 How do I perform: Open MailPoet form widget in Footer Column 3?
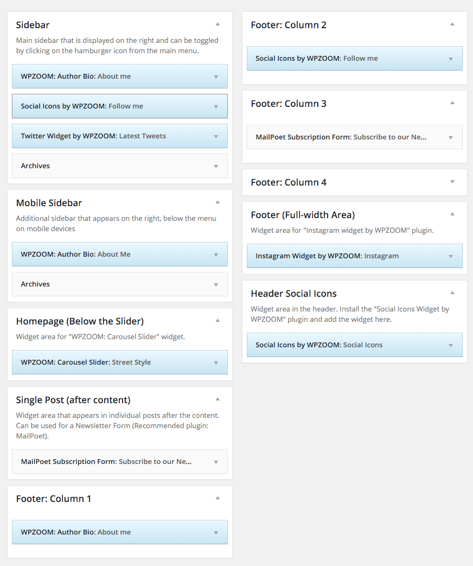[354, 137]
